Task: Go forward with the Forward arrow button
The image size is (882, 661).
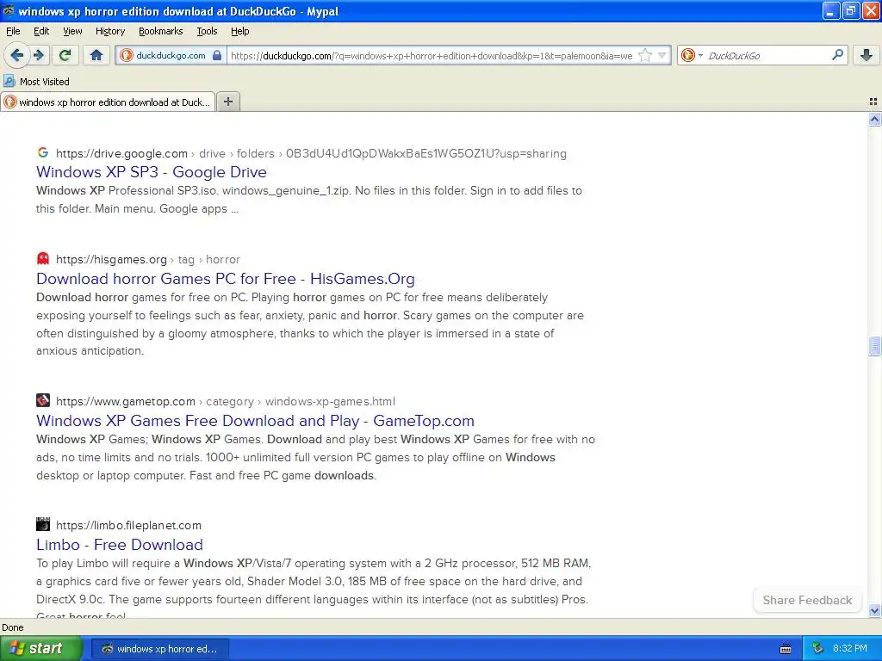Action: pos(39,55)
